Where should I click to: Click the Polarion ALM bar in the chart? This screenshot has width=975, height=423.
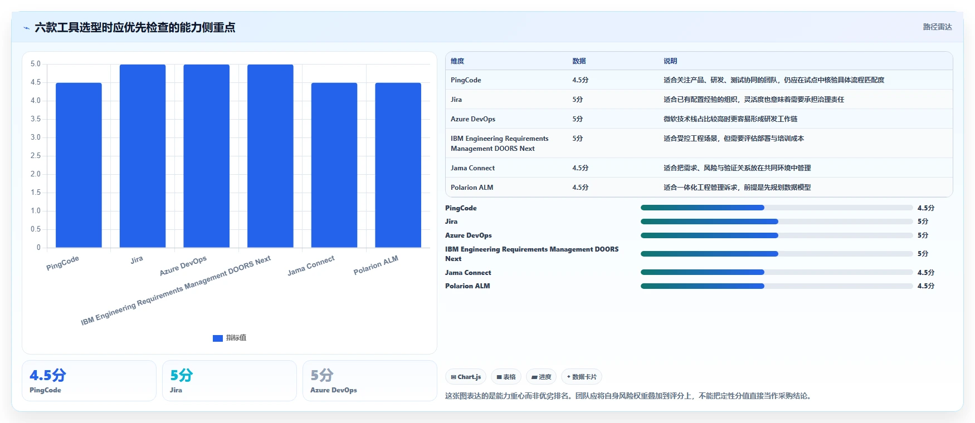[x=398, y=165]
